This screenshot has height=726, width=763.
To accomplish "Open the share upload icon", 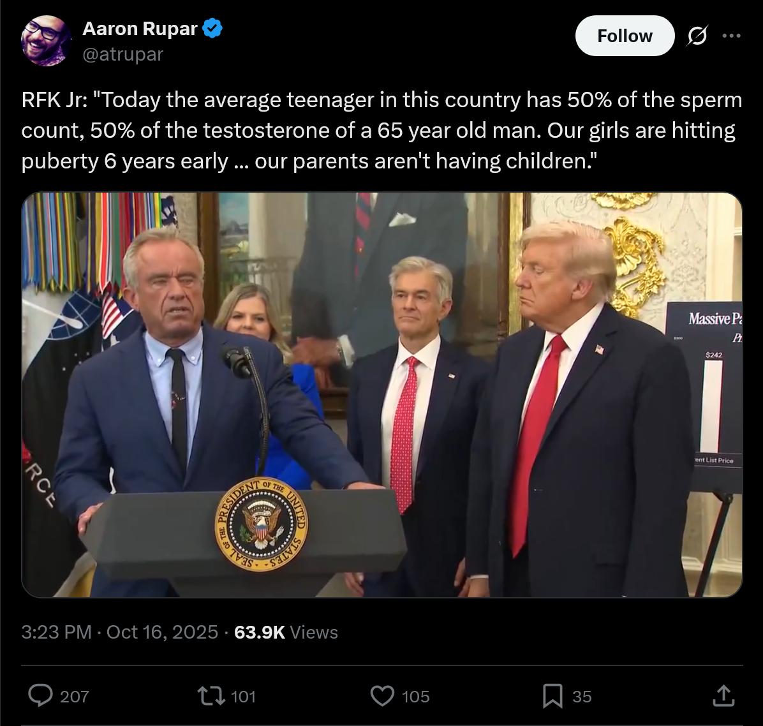I will tap(723, 696).
